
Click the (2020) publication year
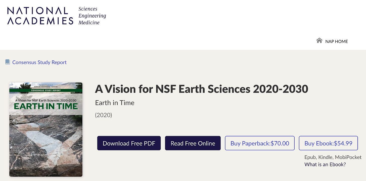104,115
